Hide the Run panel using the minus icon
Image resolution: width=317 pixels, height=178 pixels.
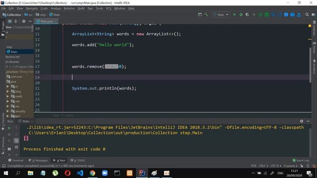308,121
